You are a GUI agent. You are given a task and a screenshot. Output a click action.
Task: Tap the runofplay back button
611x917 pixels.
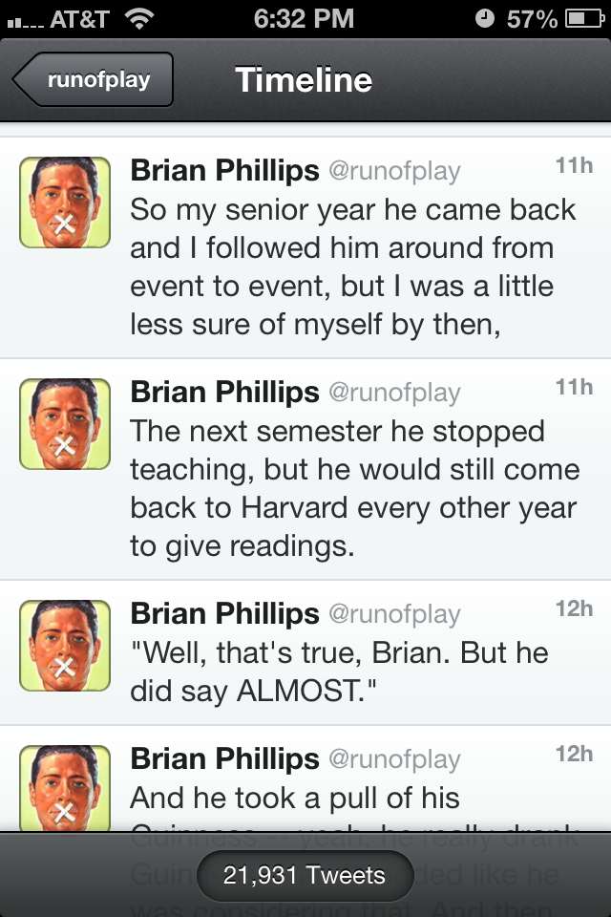point(93,79)
